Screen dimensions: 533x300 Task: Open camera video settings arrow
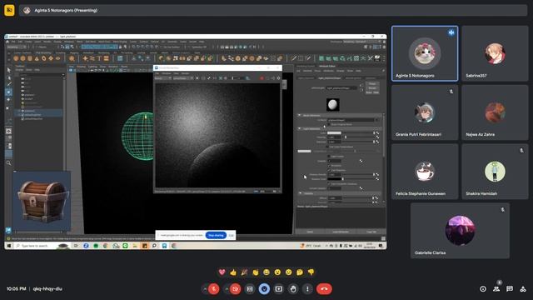point(227,289)
